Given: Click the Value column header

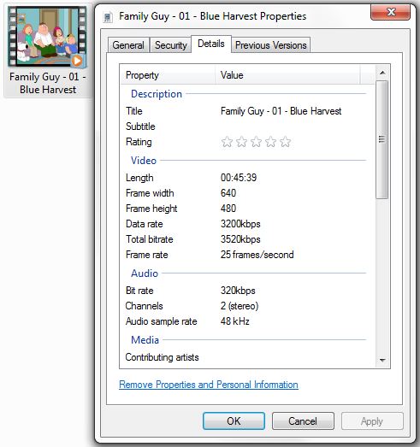Looking at the screenshot, I should 287,75.
